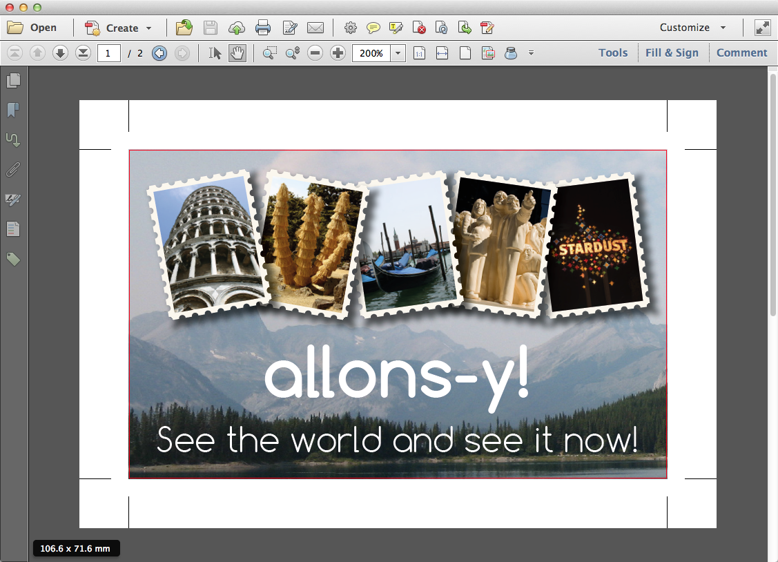The image size is (778, 562).
Task: Show the Tags panel
Action: [13, 259]
